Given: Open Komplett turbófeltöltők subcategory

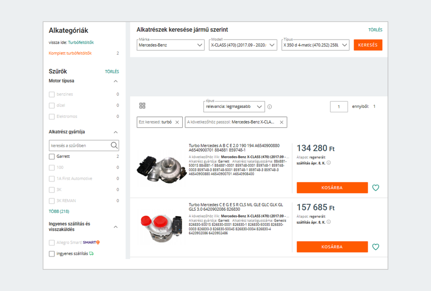Looking at the screenshot, I should pos(70,53).
